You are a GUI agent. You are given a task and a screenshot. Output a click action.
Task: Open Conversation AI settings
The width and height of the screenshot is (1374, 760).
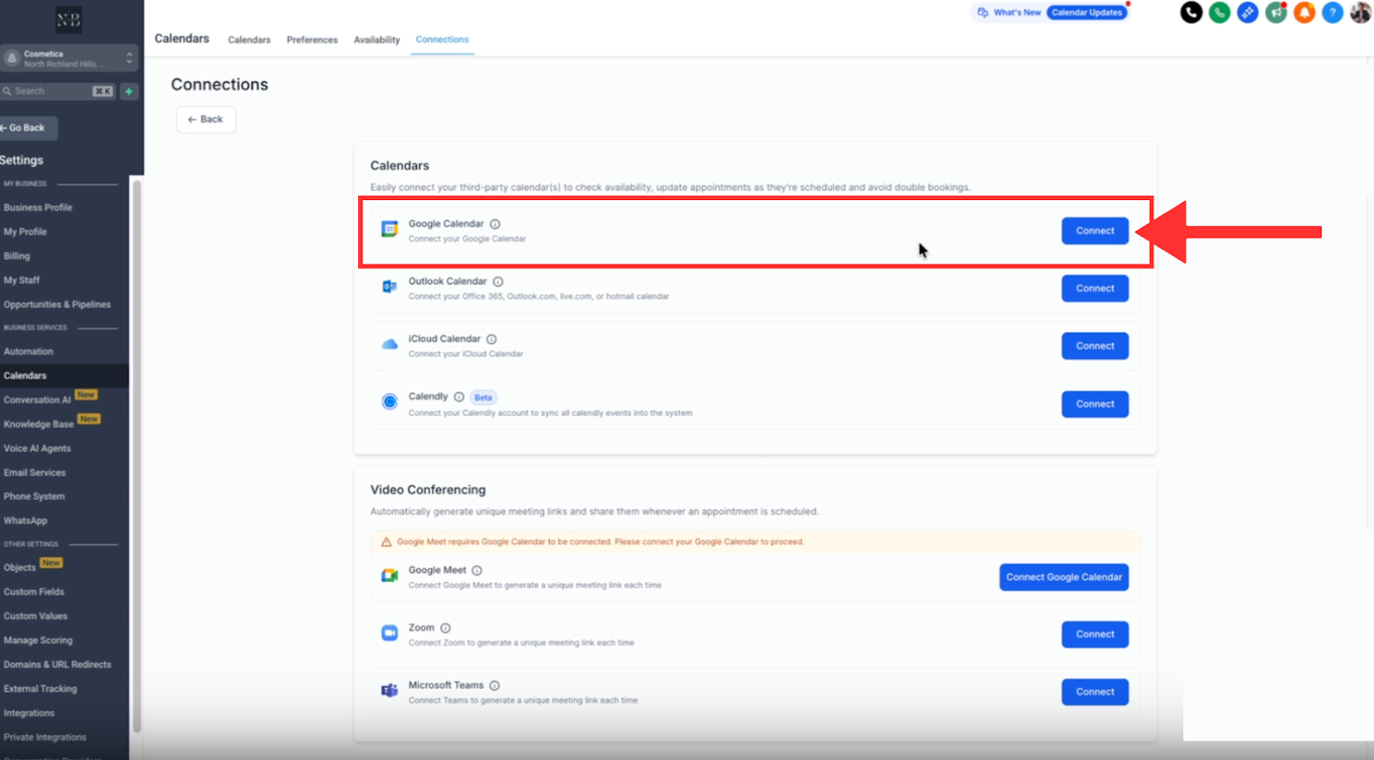pos(37,400)
